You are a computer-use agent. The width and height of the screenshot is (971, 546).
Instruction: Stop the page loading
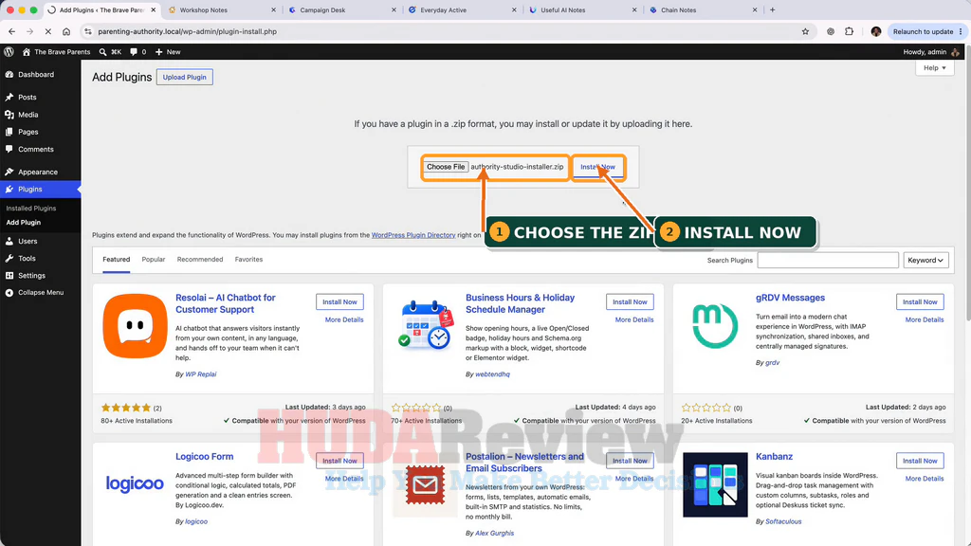pos(47,31)
